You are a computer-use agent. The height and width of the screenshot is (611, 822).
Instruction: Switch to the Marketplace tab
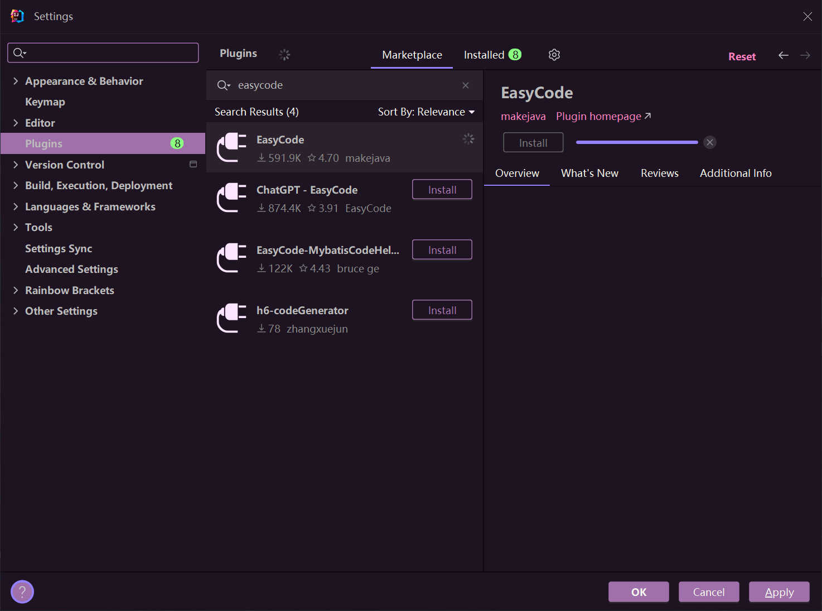[x=412, y=55]
